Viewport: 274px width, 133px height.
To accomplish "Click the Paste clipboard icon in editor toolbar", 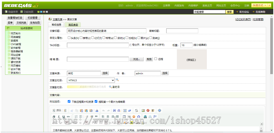I will pyautogui.click(x=82, y=110).
